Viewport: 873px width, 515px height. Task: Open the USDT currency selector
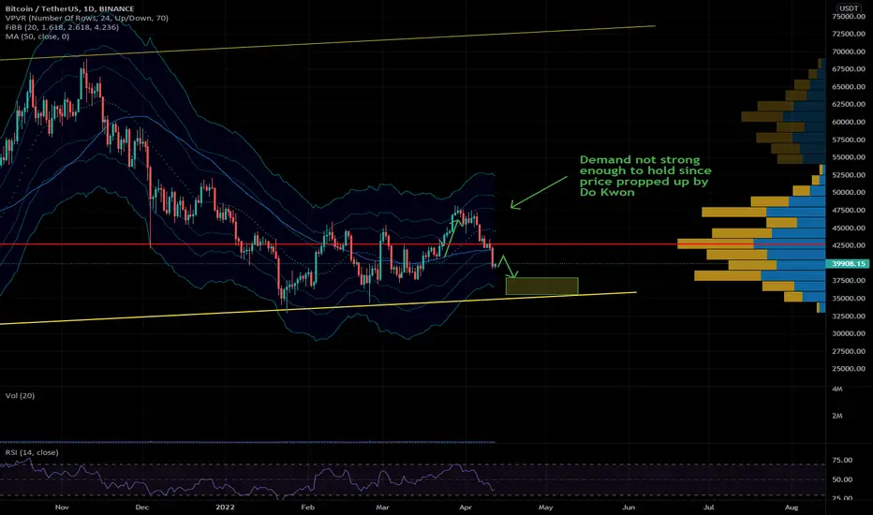coord(849,8)
